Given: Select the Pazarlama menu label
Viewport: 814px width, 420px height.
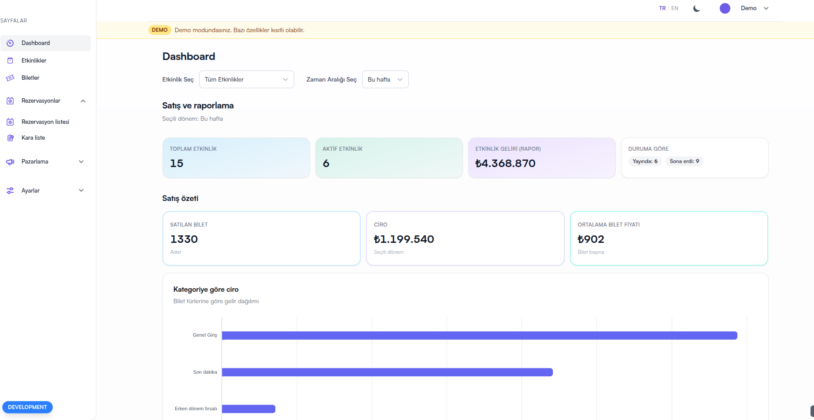Looking at the screenshot, I should coord(35,162).
